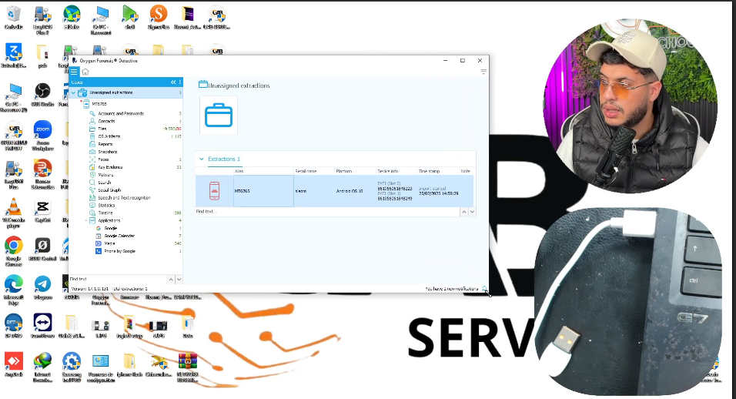This screenshot has width=736, height=399.
Task: Select the Google application entry
Action: [x=110, y=228]
